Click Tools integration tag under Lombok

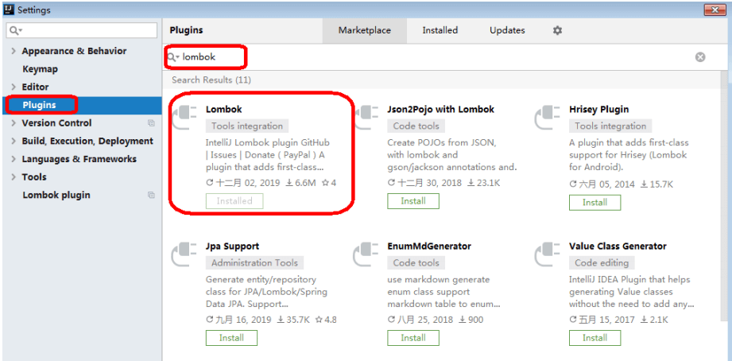coord(247,126)
